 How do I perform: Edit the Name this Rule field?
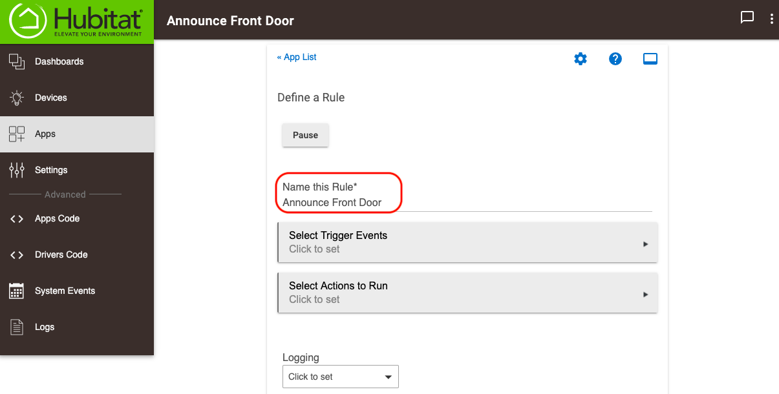pos(467,202)
